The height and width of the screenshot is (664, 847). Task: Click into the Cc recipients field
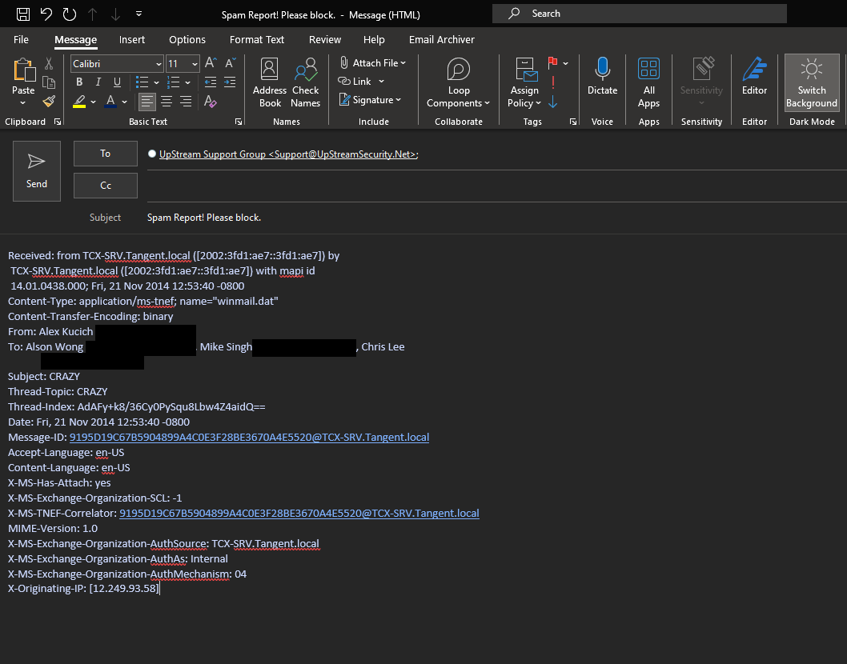pyautogui.click(x=496, y=186)
